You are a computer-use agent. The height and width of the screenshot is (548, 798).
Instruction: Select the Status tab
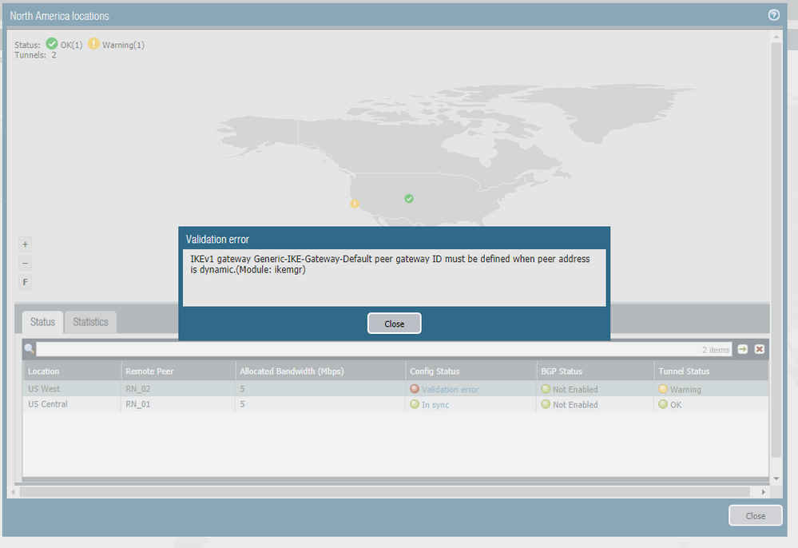42,322
